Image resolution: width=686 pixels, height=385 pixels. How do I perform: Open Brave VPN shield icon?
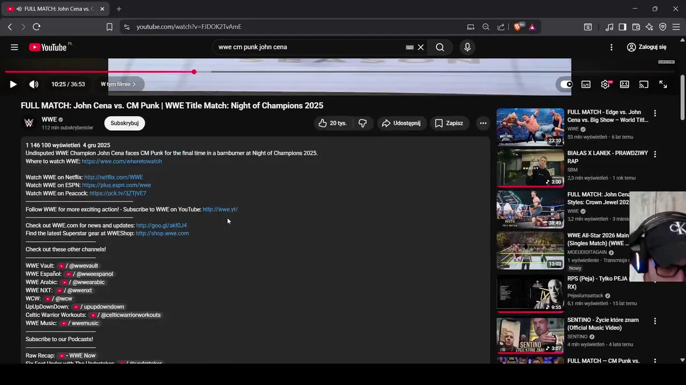(663, 27)
